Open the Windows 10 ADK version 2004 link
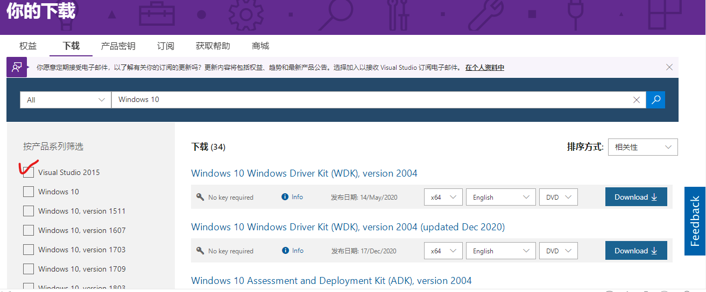 tap(331, 281)
